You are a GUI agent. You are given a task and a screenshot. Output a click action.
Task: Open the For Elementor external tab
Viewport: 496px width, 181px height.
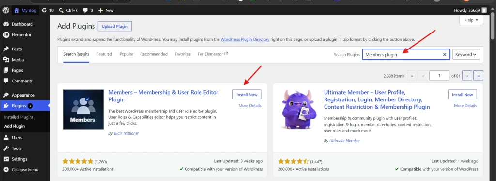pyautogui.click(x=213, y=54)
